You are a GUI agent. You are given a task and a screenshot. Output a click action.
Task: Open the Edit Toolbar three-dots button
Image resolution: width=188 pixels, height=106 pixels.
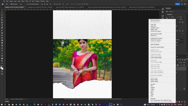point(2,63)
